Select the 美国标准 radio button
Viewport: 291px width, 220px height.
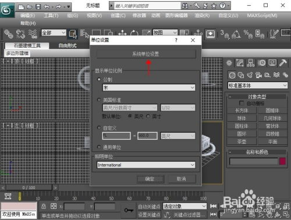click(x=99, y=100)
